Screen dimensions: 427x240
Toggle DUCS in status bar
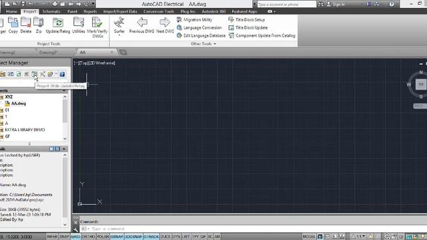tap(165, 237)
